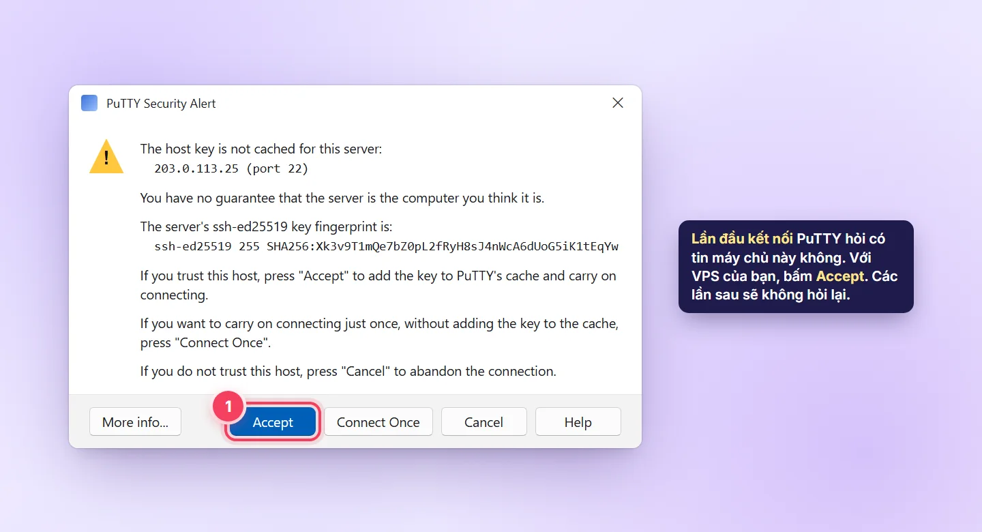982x532 pixels.
Task: Click "The server's ssh-ed25519 key fingerprint is" line
Action: [267, 227]
